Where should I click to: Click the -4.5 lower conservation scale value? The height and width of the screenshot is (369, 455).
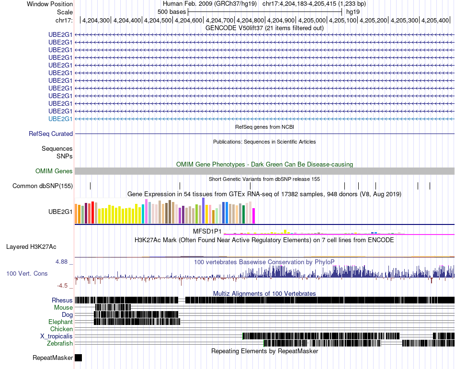click(62, 286)
